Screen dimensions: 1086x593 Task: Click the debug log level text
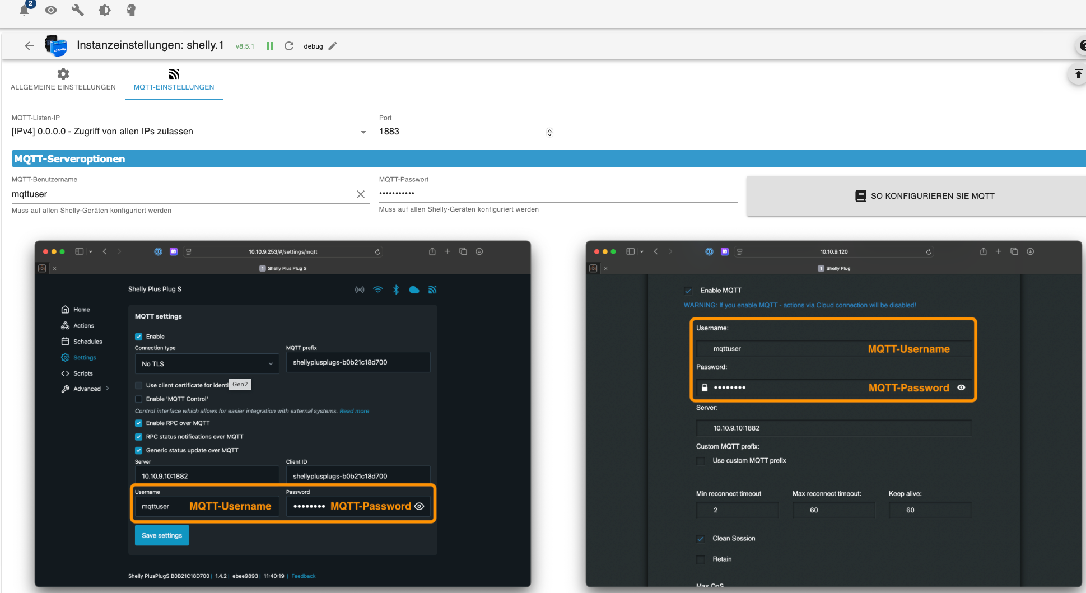(x=313, y=46)
